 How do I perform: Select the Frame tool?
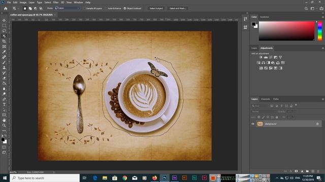4,47
